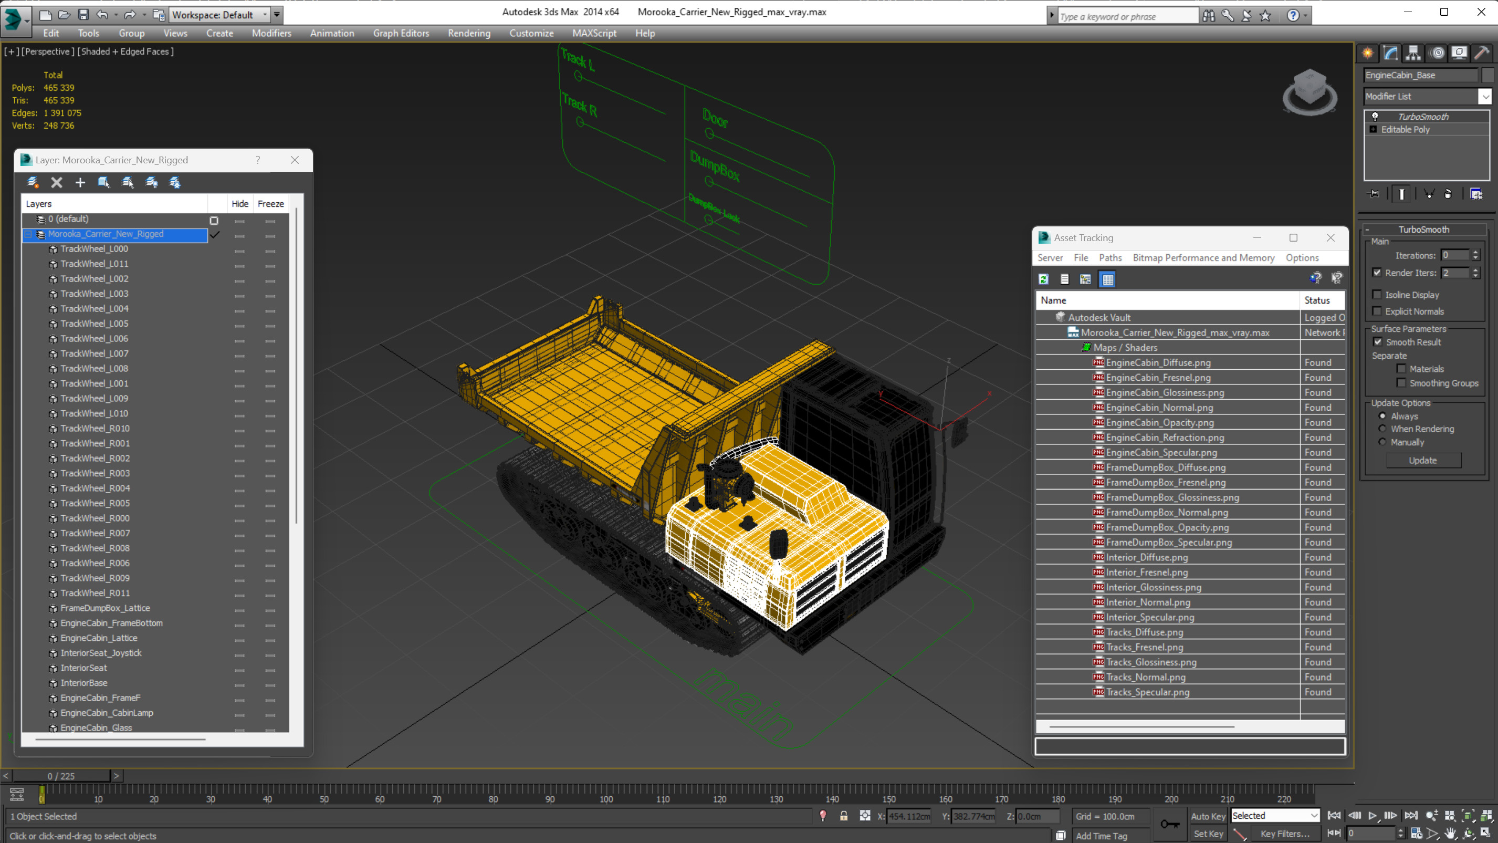
Task: Select the When Rendering radio button
Action: tap(1382, 429)
